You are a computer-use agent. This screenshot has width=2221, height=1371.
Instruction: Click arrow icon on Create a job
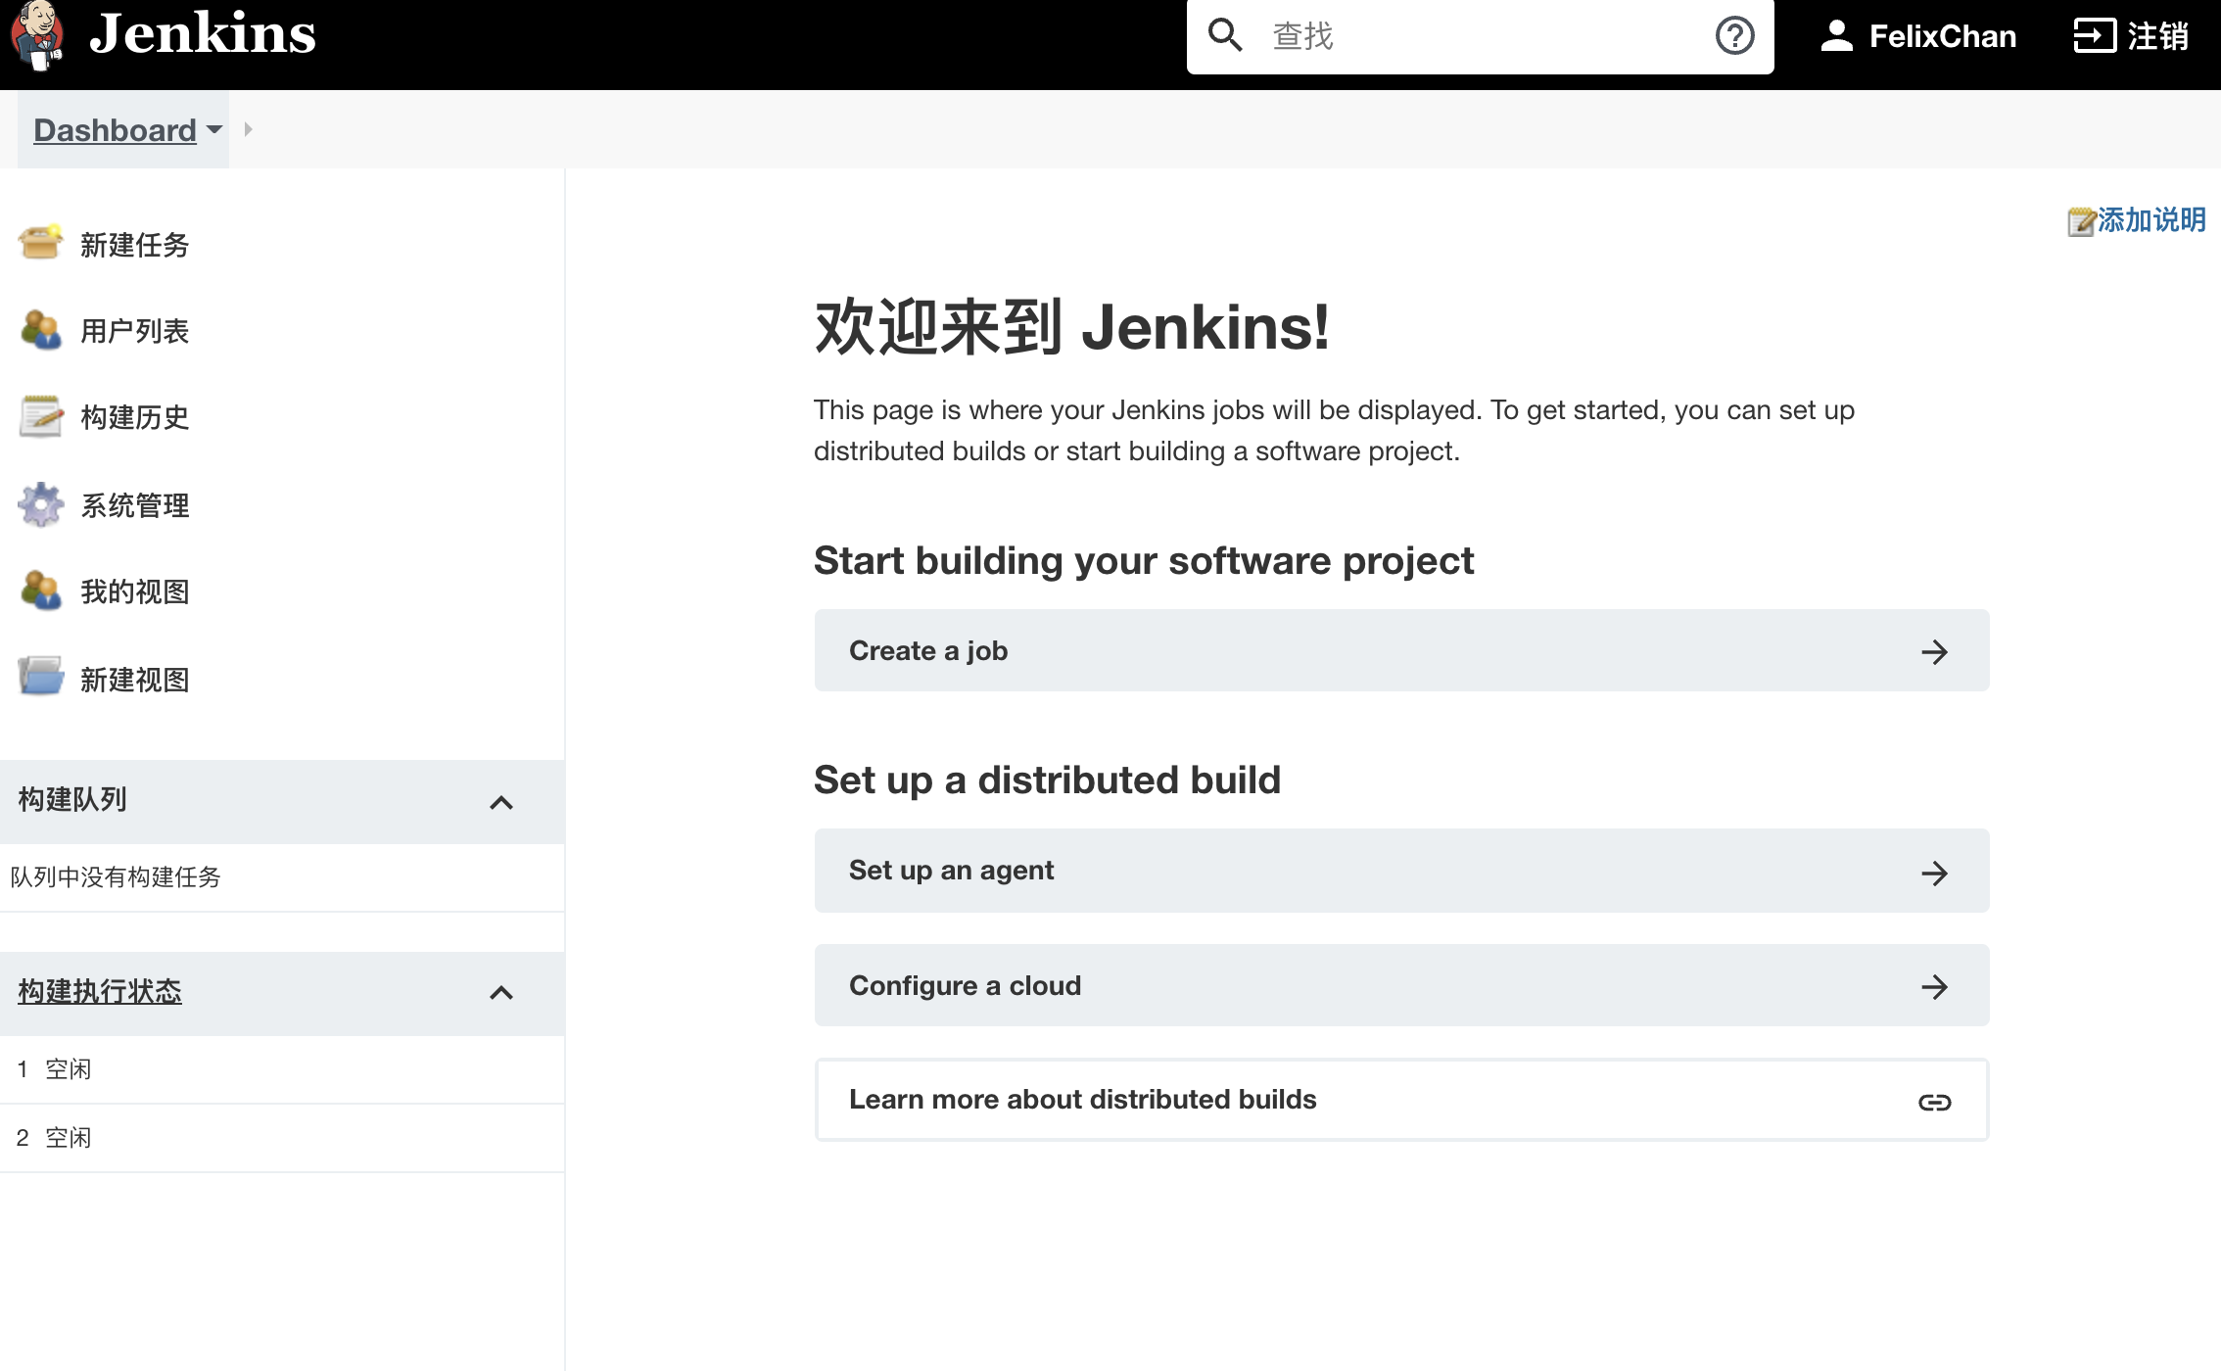1934,652
